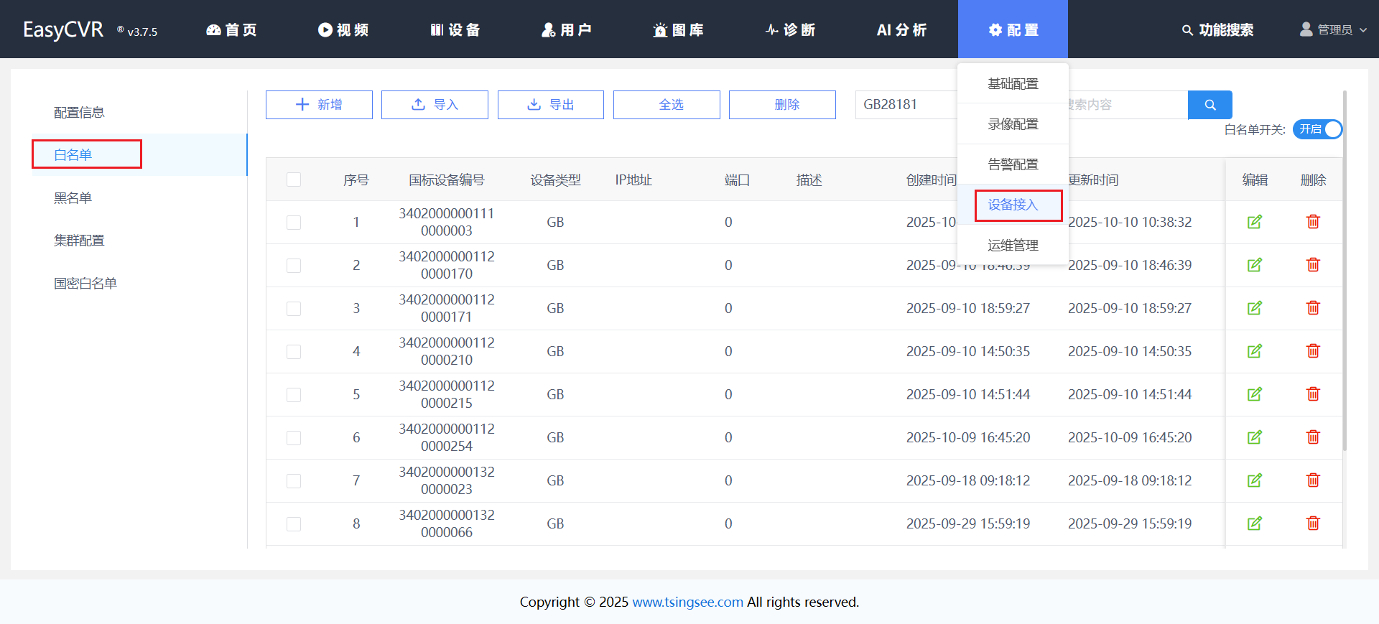Check the checkbox for row 3

(294, 309)
